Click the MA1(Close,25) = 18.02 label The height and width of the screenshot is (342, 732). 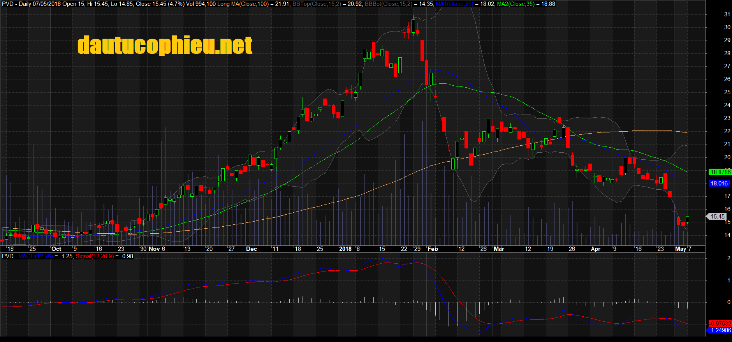[465, 4]
